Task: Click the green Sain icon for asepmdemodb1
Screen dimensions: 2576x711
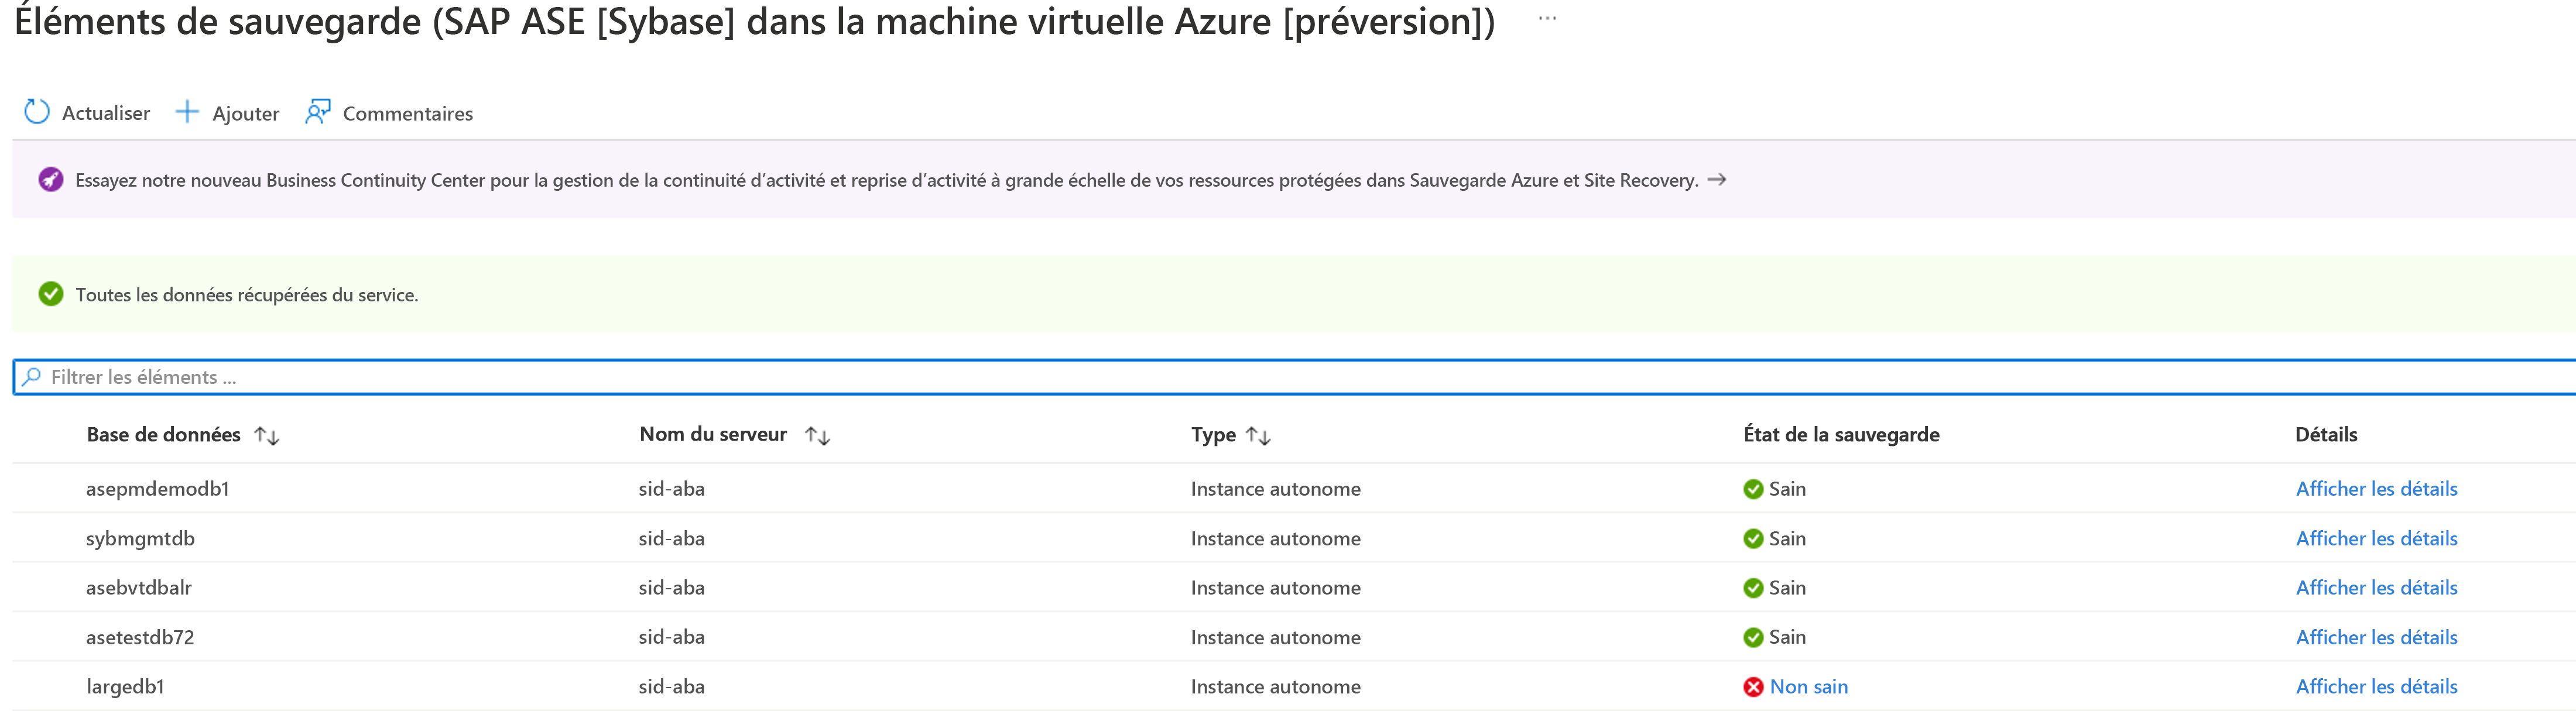Action: [x=1753, y=489]
